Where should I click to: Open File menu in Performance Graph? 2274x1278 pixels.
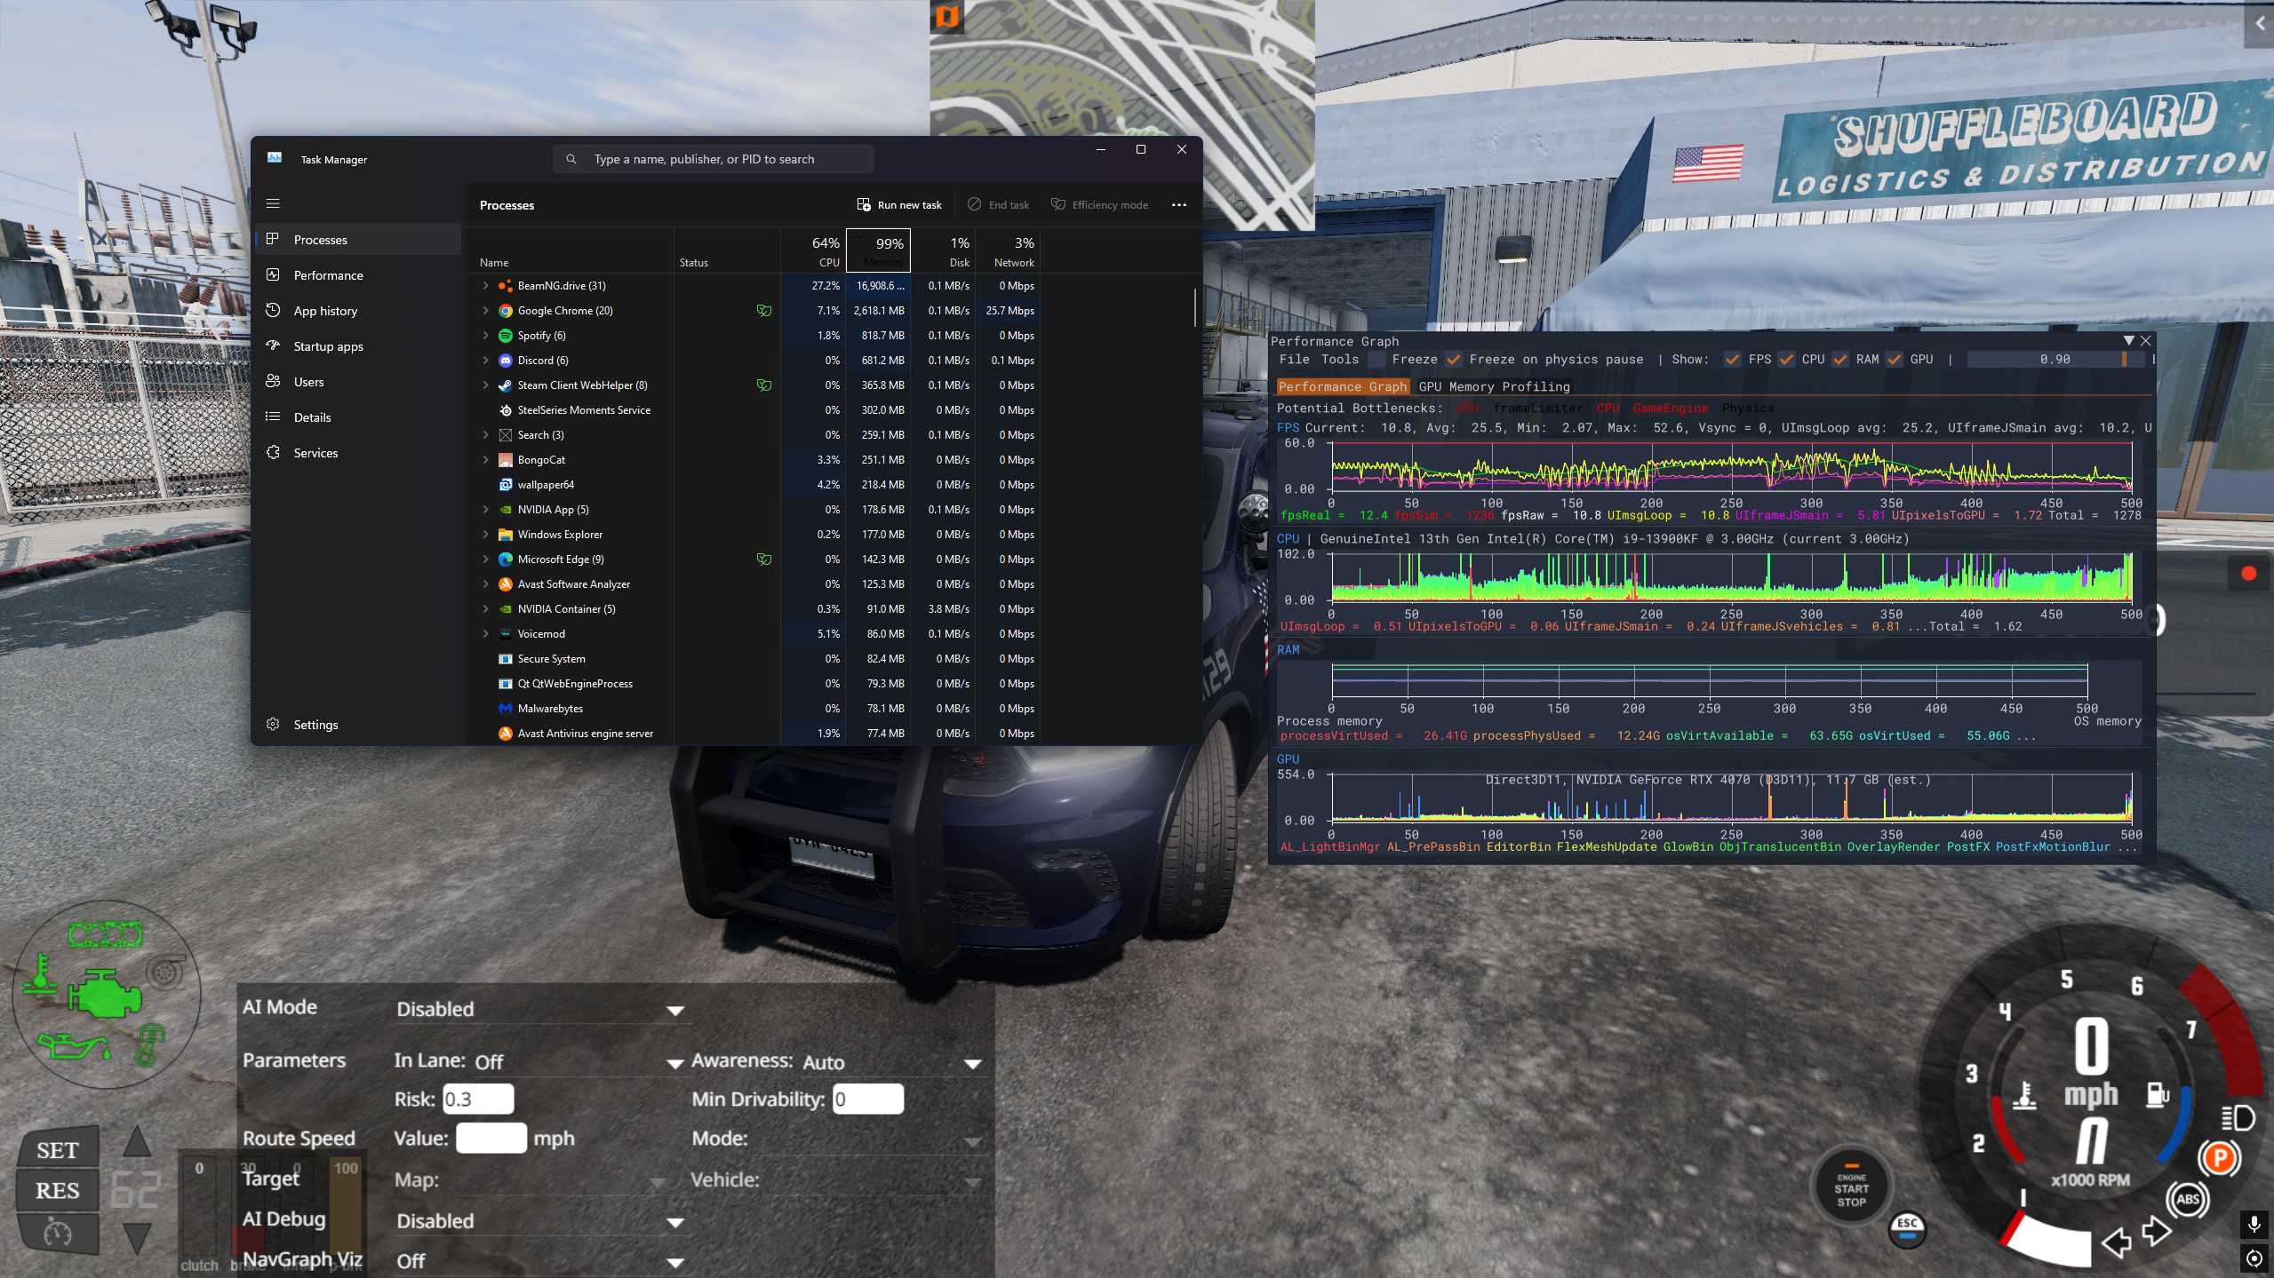(1294, 360)
